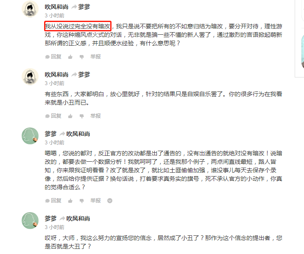
Task: Open 吹风和尚's avatar on the first comment
Action: 30,9
